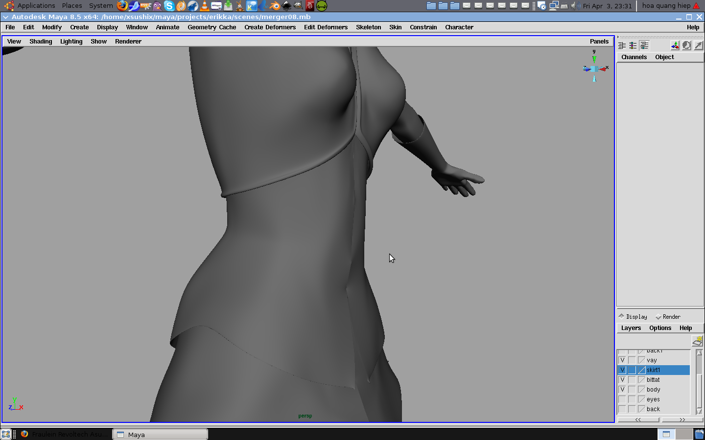Click the layer list vertical scrollbar thumb
The width and height of the screenshot is (705, 440).
click(x=699, y=391)
